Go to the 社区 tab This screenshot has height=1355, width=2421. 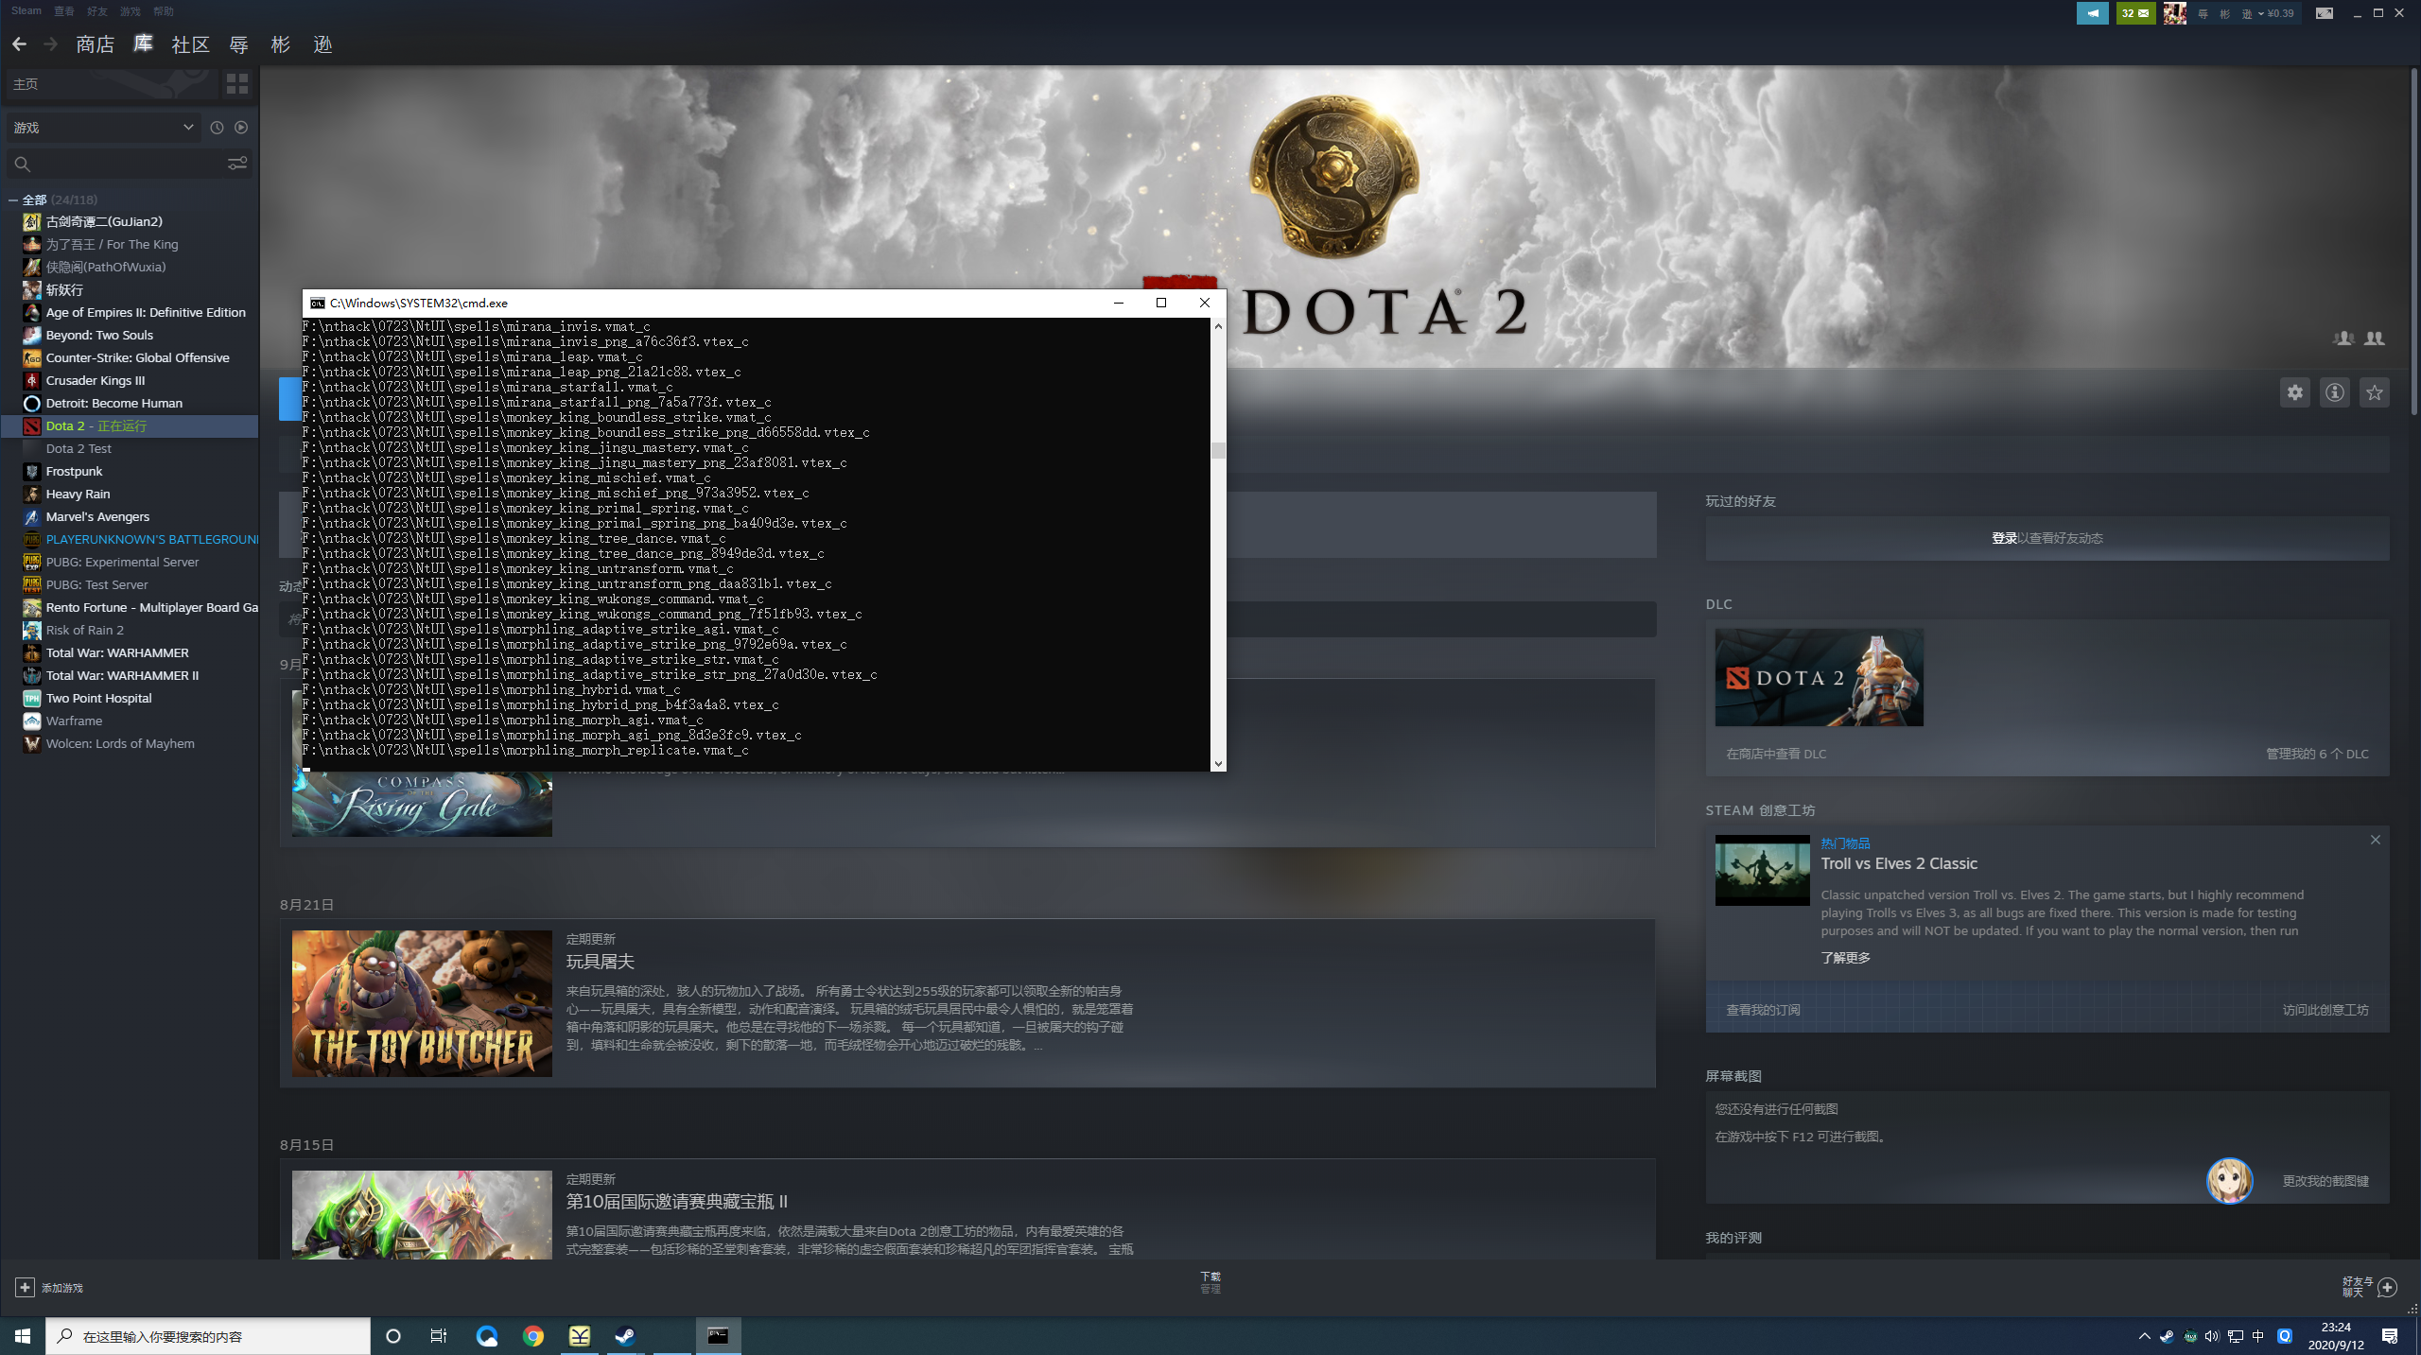pyautogui.click(x=190, y=44)
